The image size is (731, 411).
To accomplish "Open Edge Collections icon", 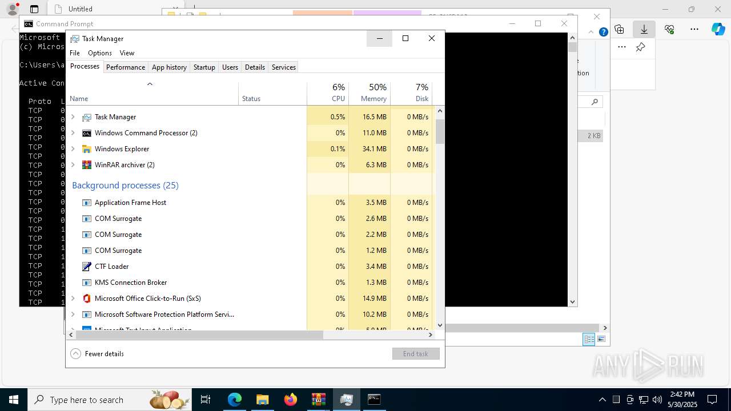I will (619, 29).
